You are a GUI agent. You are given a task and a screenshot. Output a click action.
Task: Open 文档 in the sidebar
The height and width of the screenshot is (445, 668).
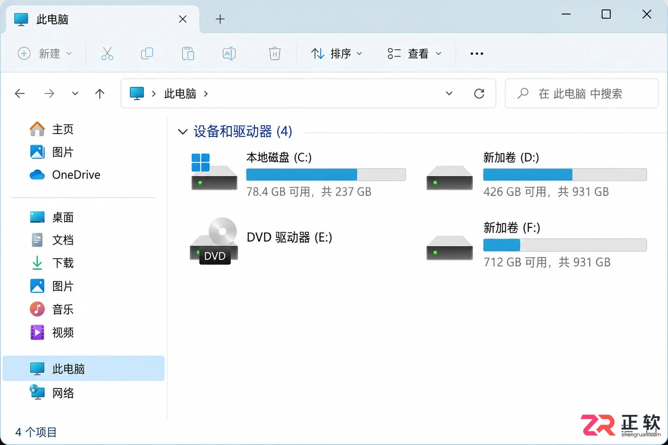pyautogui.click(x=51, y=240)
